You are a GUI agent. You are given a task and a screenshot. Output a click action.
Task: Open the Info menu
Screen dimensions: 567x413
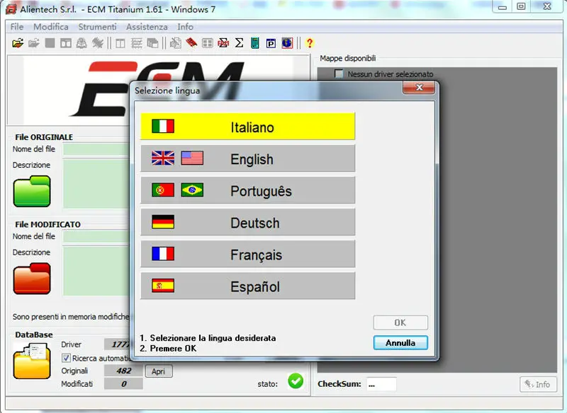click(x=185, y=27)
